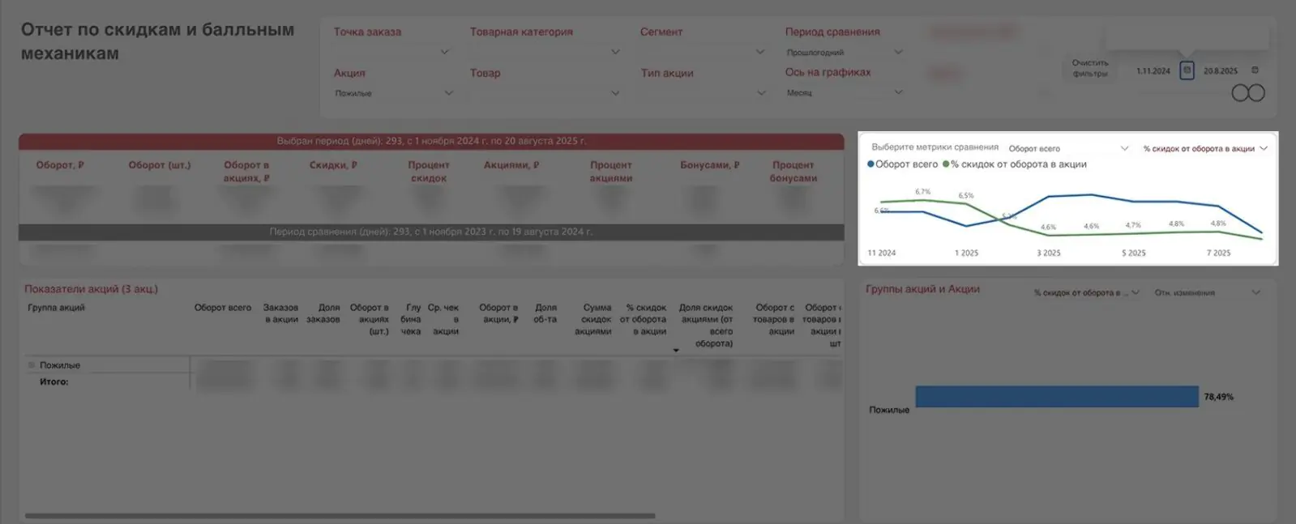Image resolution: width=1296 pixels, height=524 pixels.
Task: Click the sort arrow under Доля скидок акциями column
Action: tap(676, 351)
